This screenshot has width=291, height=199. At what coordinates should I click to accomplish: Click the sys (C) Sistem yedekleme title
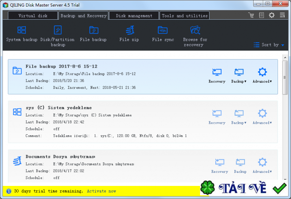pos(59,108)
